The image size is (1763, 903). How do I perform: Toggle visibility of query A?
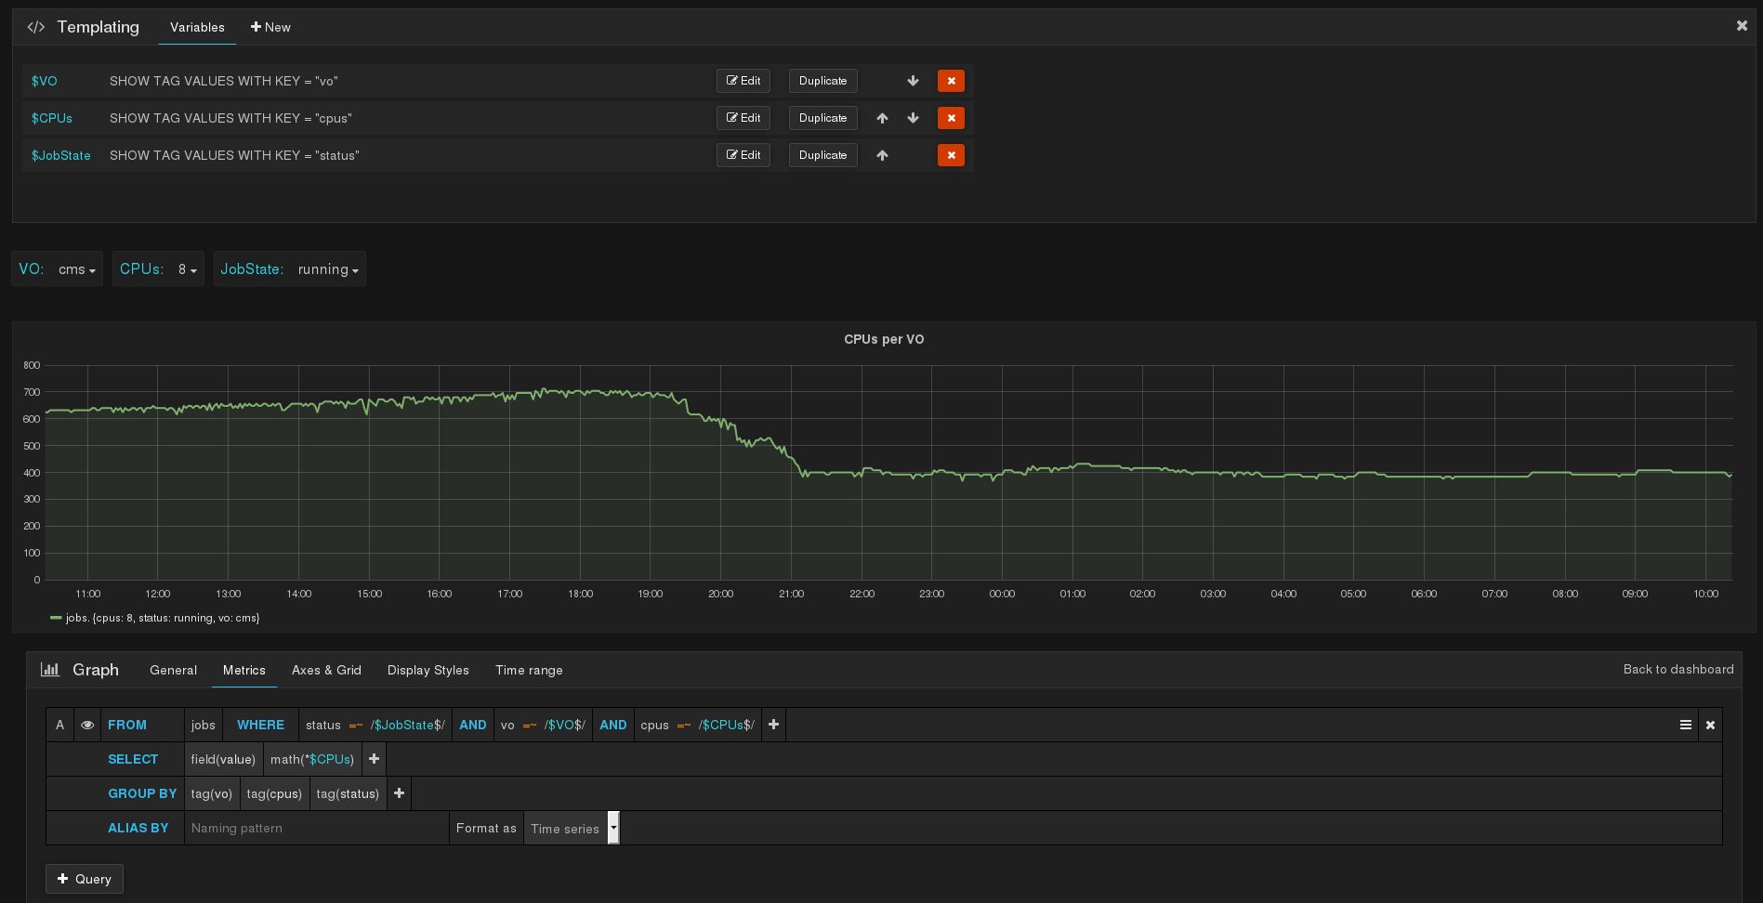[86, 725]
